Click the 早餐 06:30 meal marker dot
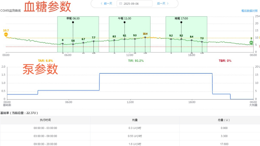 click(x=73, y=22)
